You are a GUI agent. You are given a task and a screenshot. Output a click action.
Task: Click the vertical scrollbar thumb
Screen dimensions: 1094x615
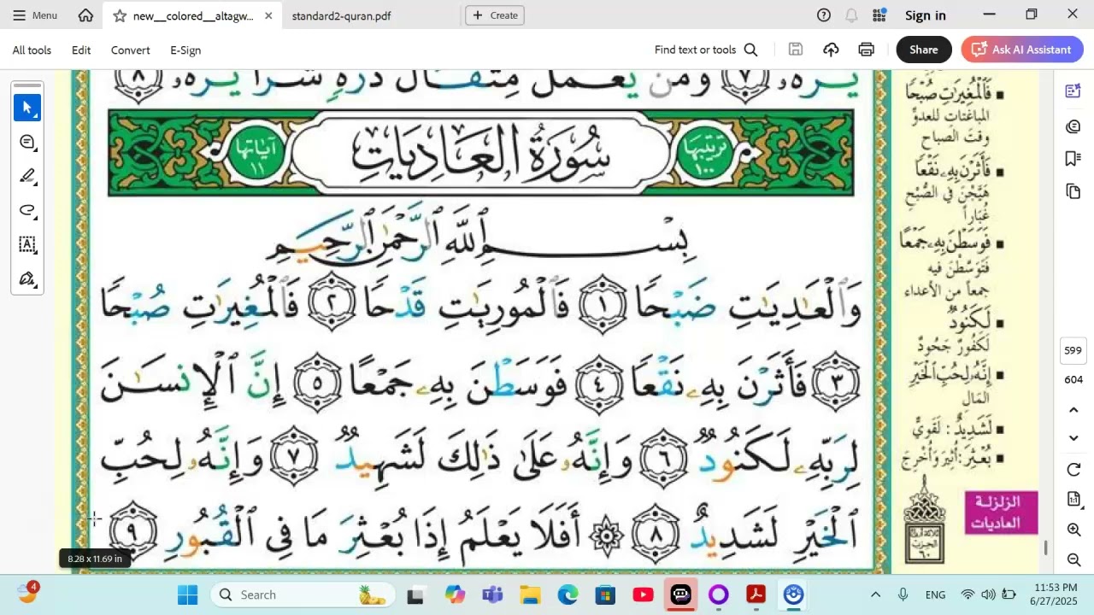point(1045,548)
